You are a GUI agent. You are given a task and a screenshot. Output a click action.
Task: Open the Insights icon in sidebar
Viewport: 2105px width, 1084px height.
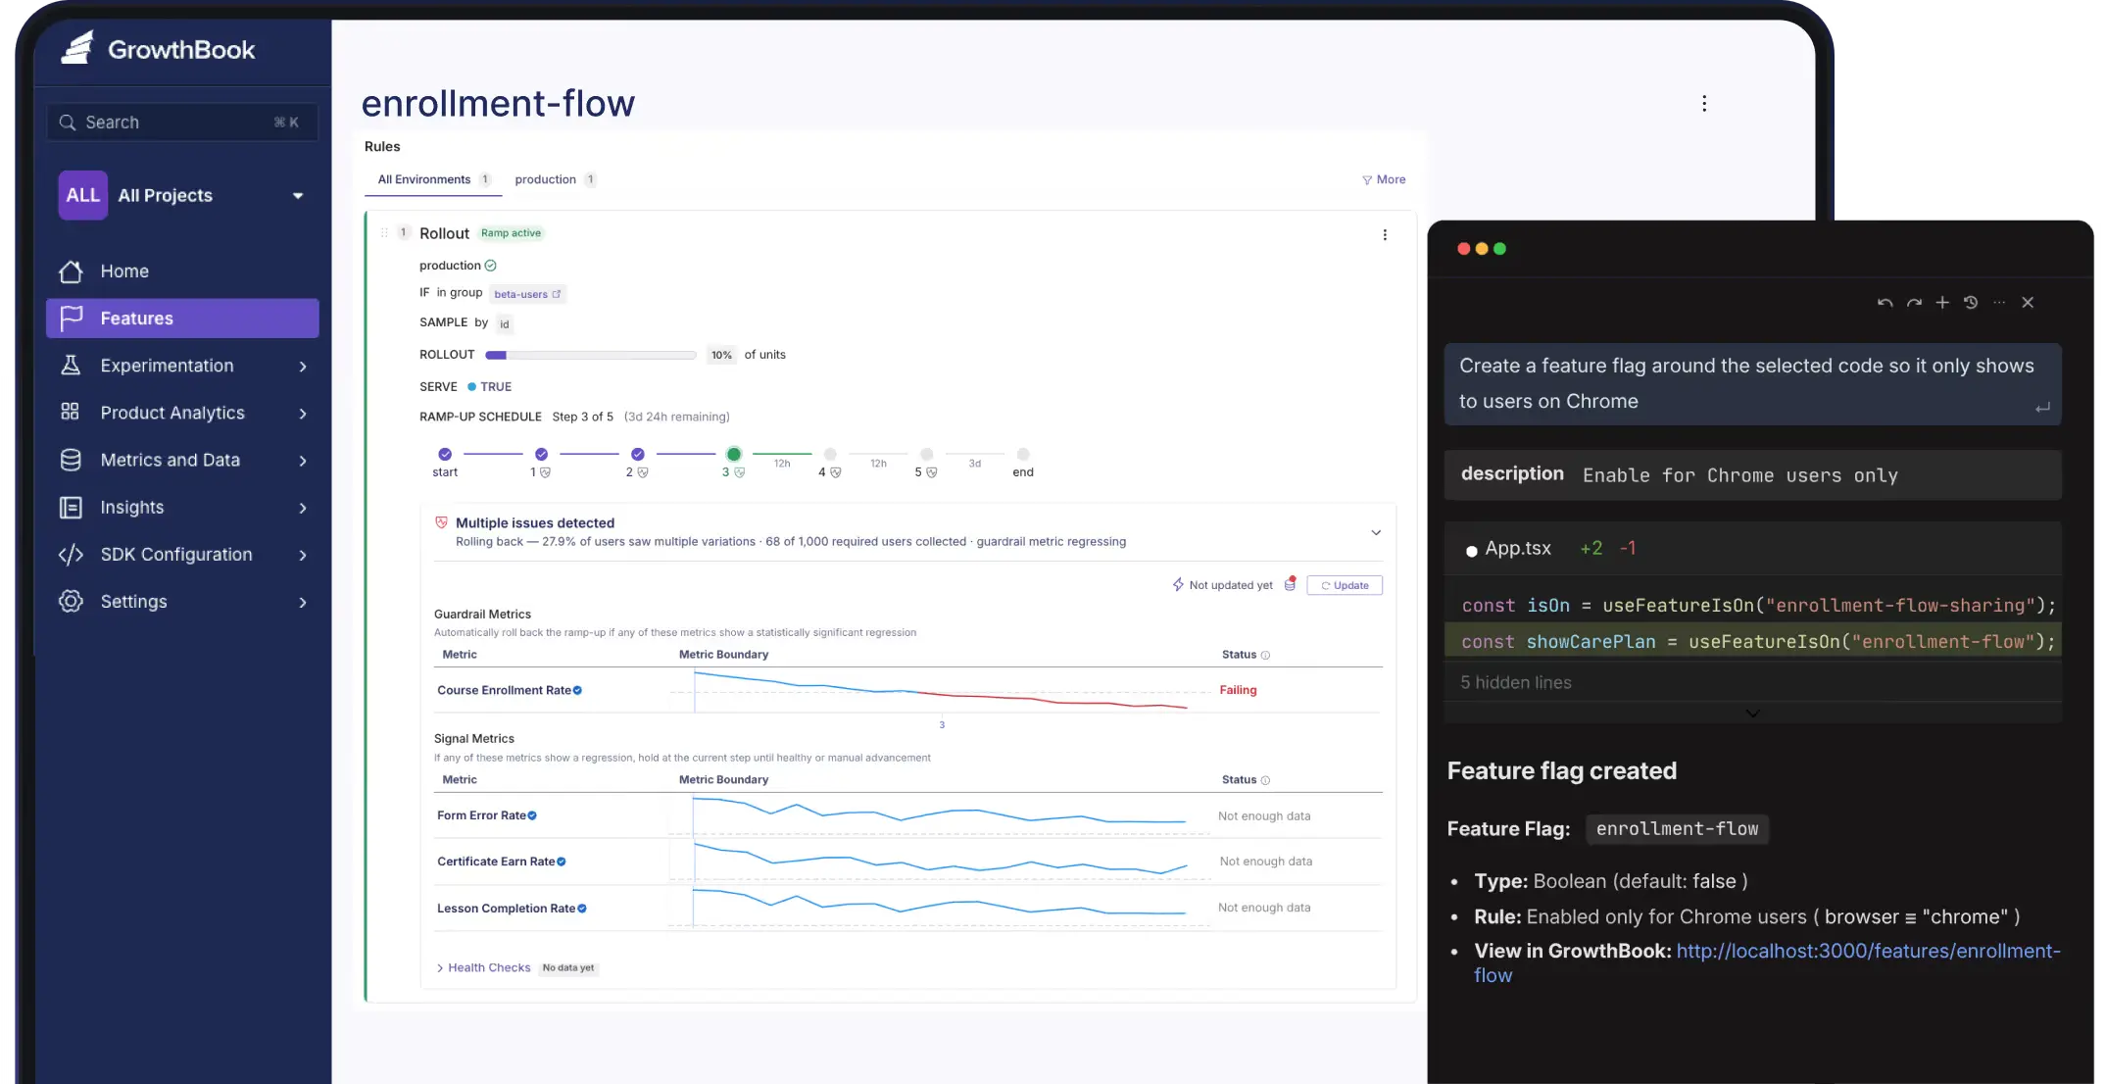tap(71, 507)
